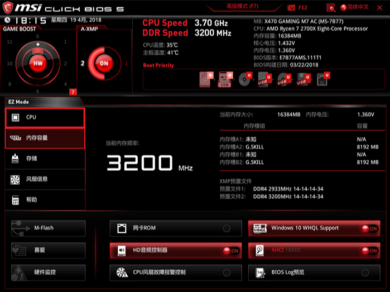Click the optical disc boot device icon

point(245,80)
